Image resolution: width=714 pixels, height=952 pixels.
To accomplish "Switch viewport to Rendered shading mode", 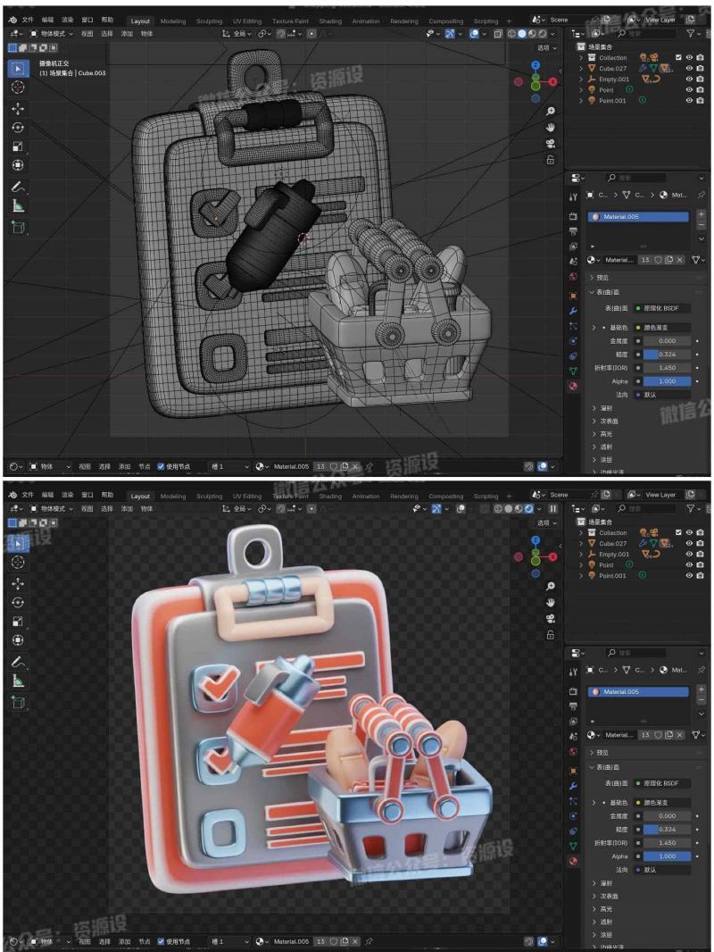I will point(542,33).
